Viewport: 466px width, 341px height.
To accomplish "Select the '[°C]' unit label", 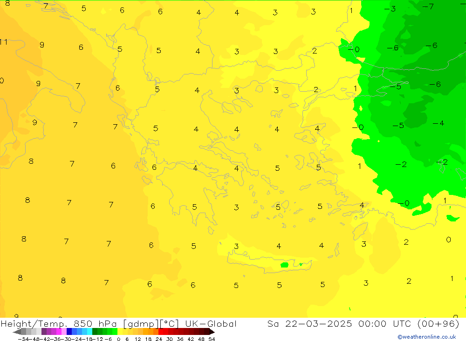I will point(169,324).
